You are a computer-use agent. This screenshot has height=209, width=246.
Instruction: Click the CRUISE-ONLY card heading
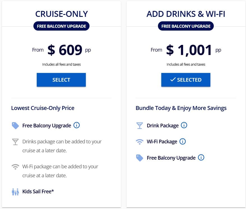[61, 14]
